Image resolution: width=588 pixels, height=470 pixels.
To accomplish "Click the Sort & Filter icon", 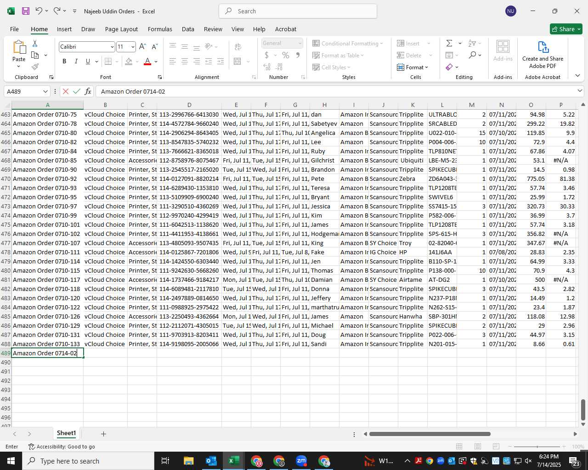I will click(472, 43).
